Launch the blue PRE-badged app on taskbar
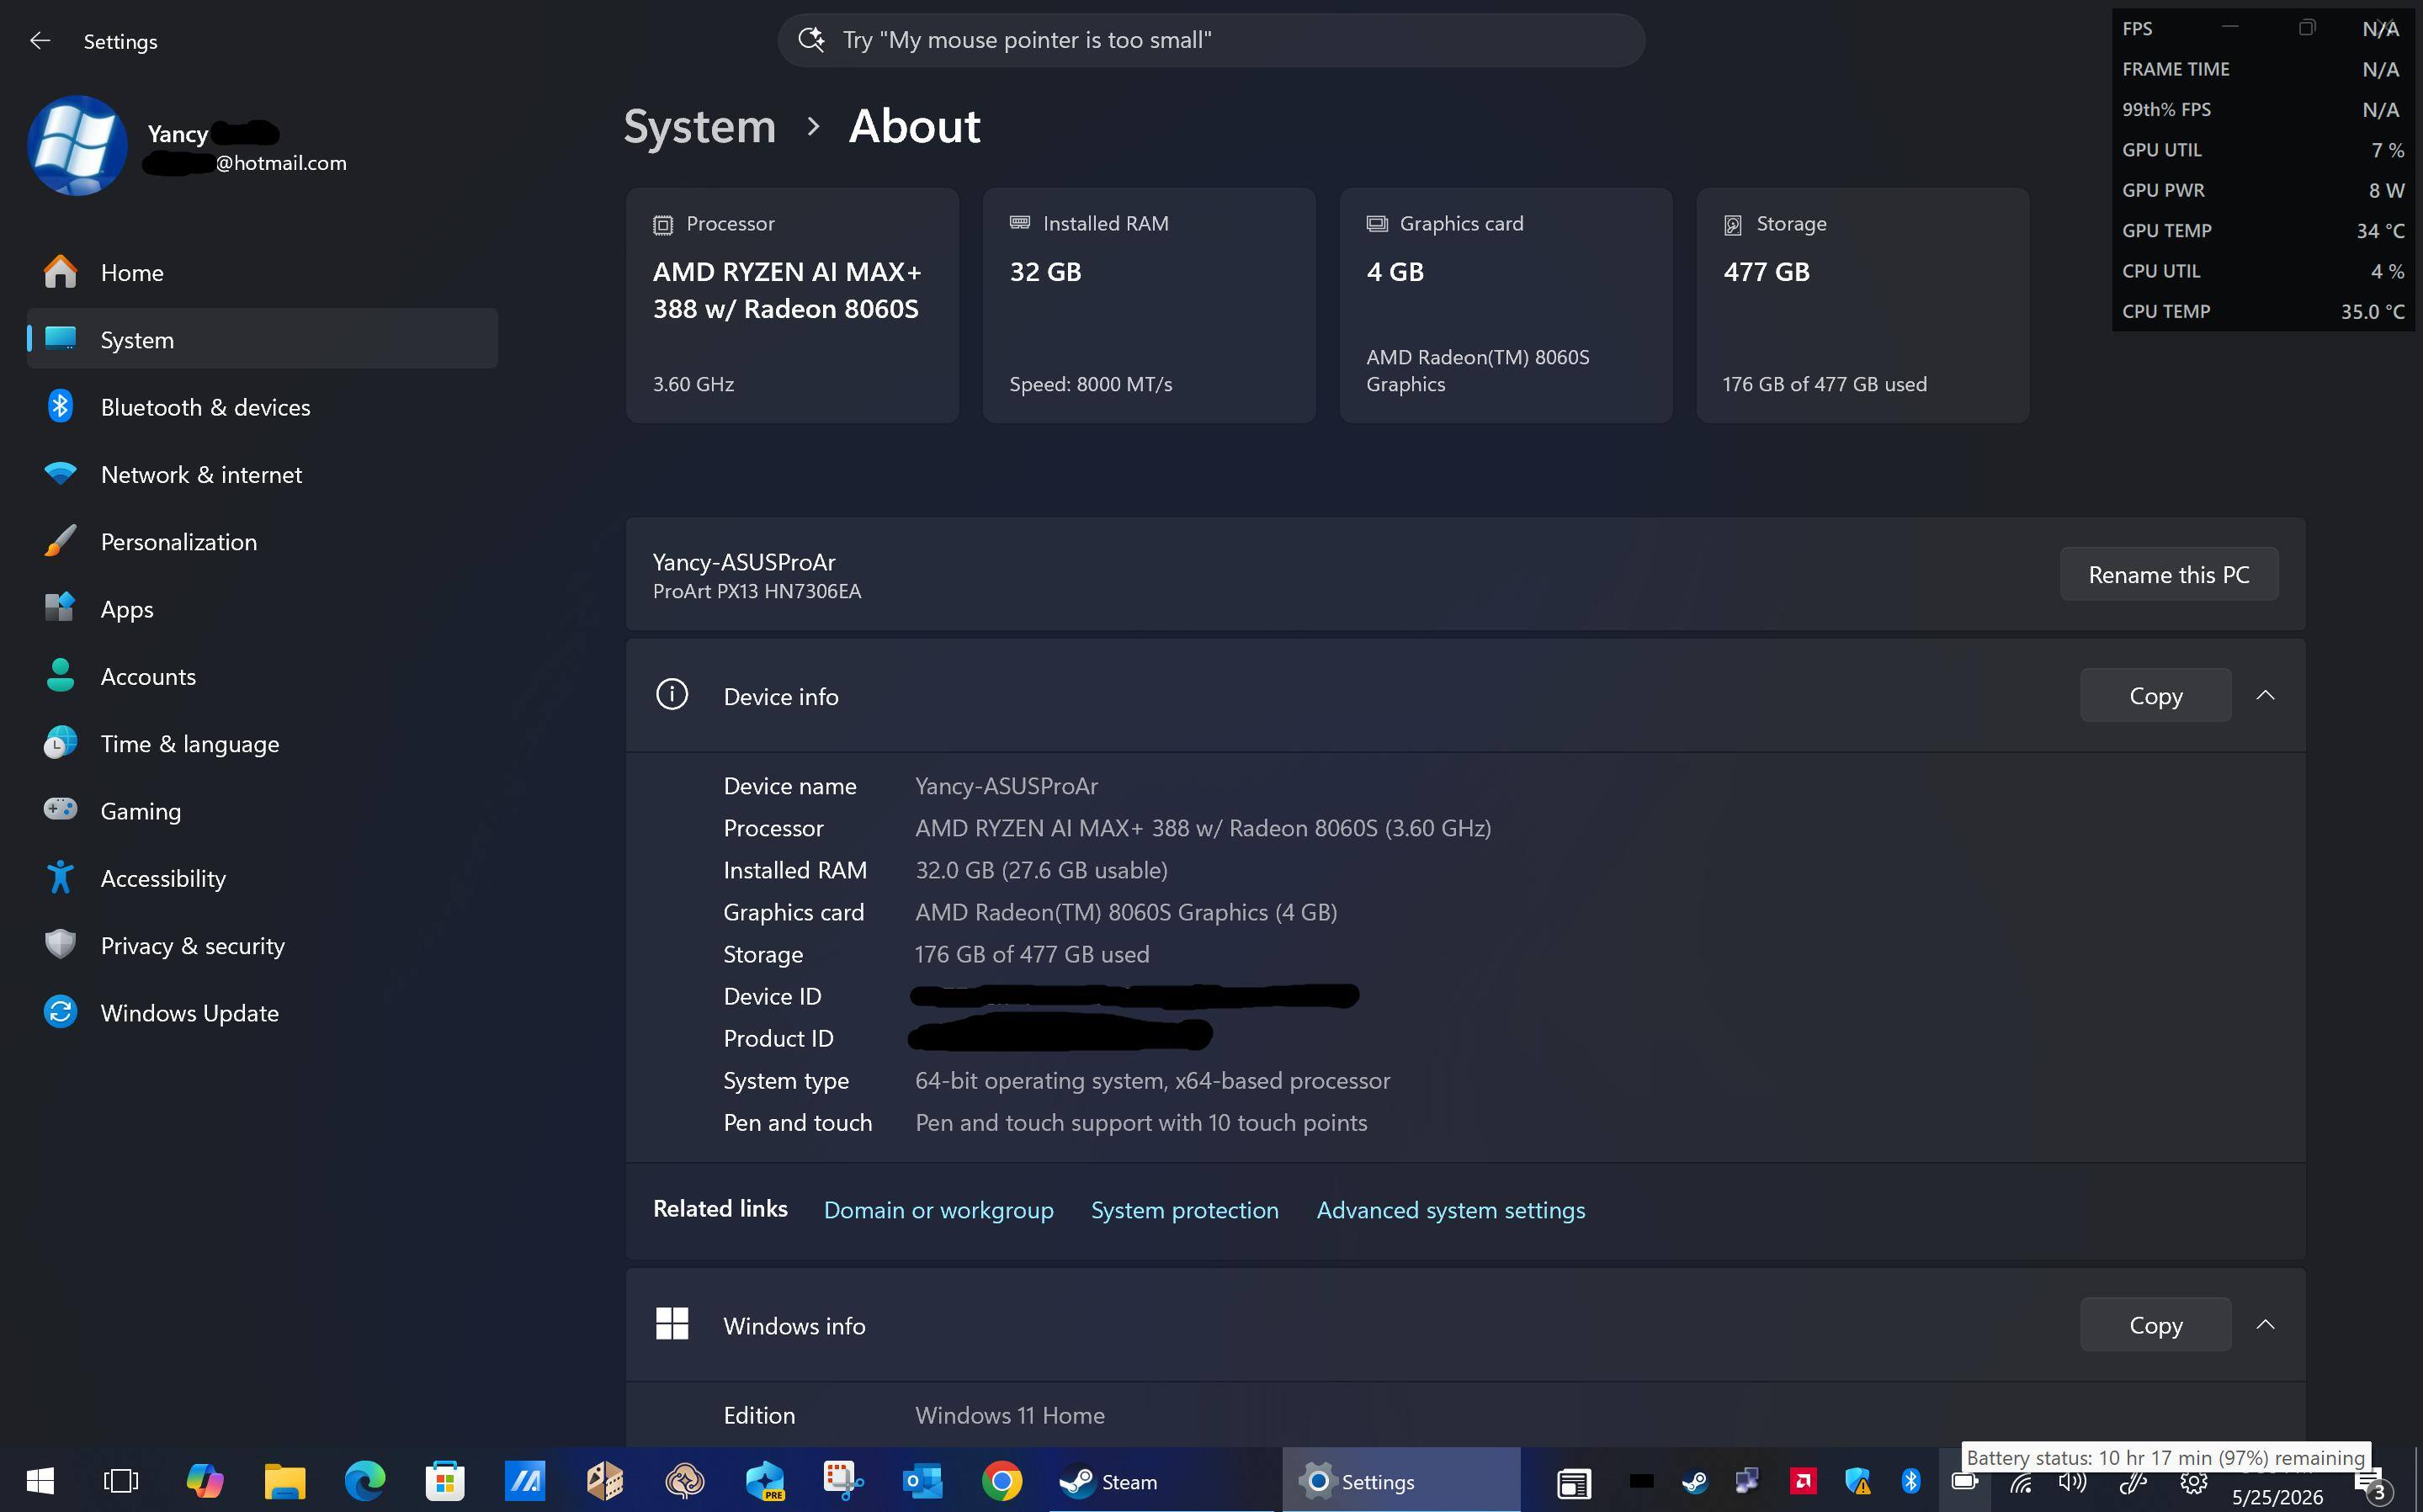Viewport: 2423px width, 1512px height. pos(765,1481)
